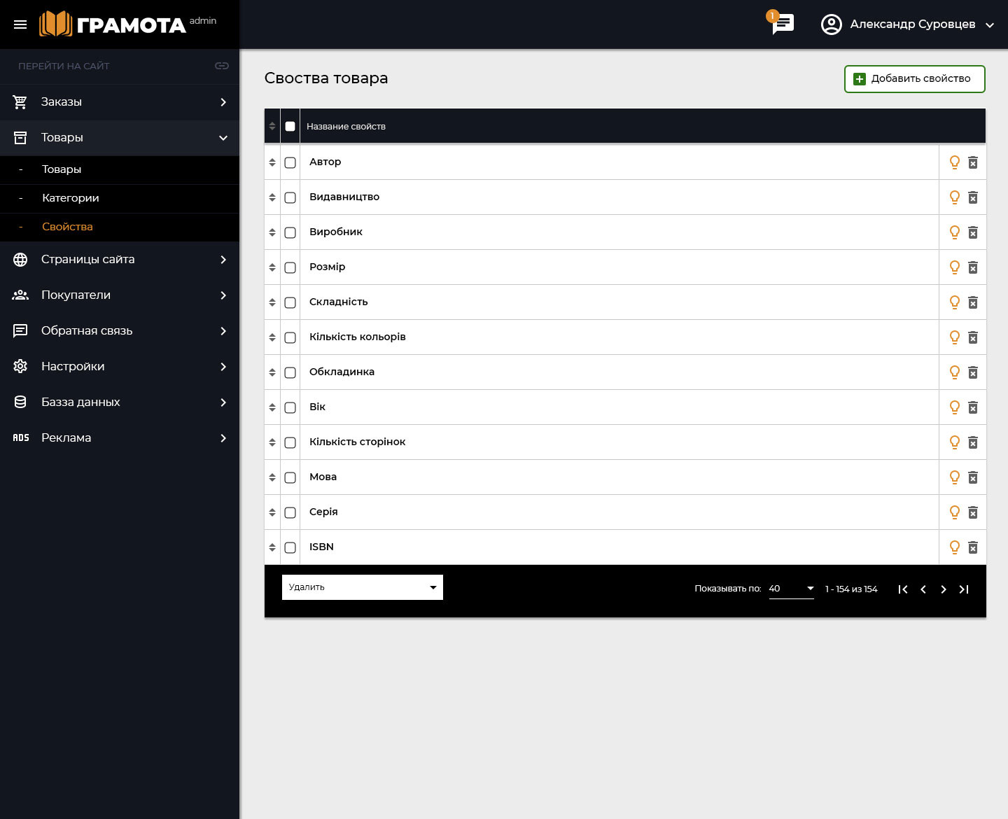Delete the Автор property with trash icon

pyautogui.click(x=973, y=163)
